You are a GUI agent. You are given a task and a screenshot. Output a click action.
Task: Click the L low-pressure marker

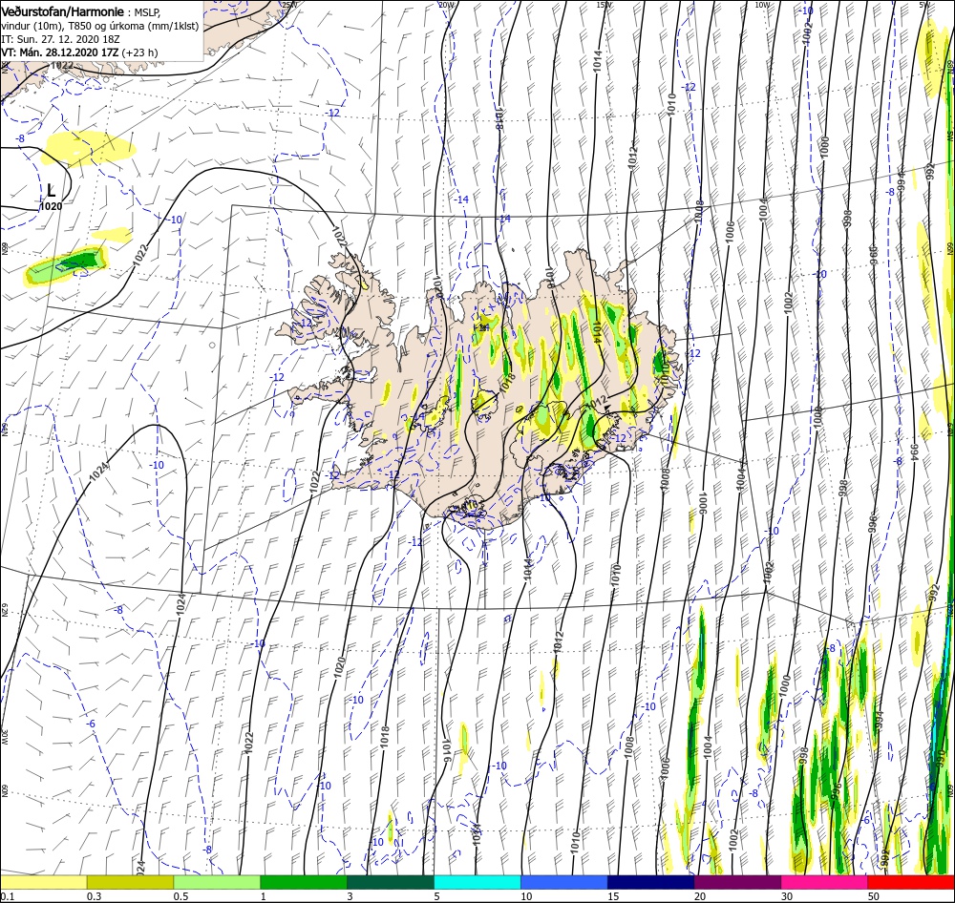pyautogui.click(x=52, y=191)
